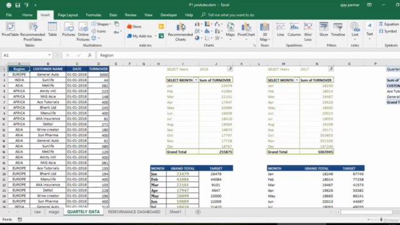400x225 pixels.
Task: Select the TURNOVER header cell
Action: (99, 69)
